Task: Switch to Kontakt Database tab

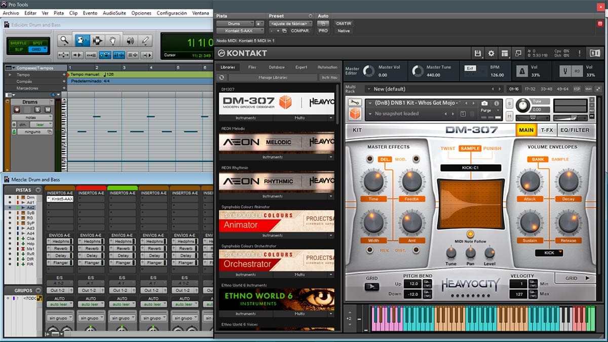Action: (277, 67)
